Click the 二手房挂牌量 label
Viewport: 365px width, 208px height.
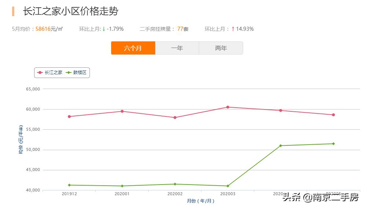(x=156, y=29)
